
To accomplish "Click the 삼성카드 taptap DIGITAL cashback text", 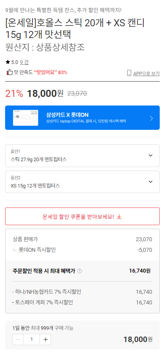I will coord(86,121).
